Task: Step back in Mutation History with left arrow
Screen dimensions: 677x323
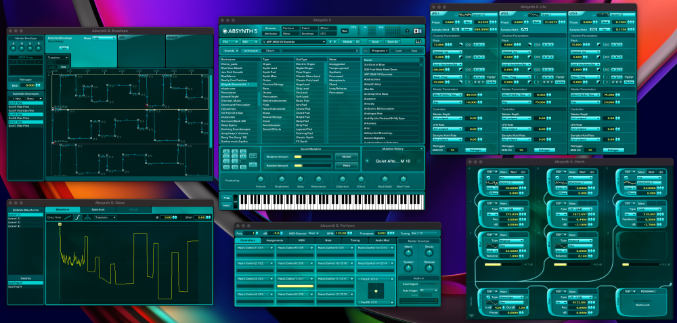Action: pyautogui.click(x=366, y=161)
